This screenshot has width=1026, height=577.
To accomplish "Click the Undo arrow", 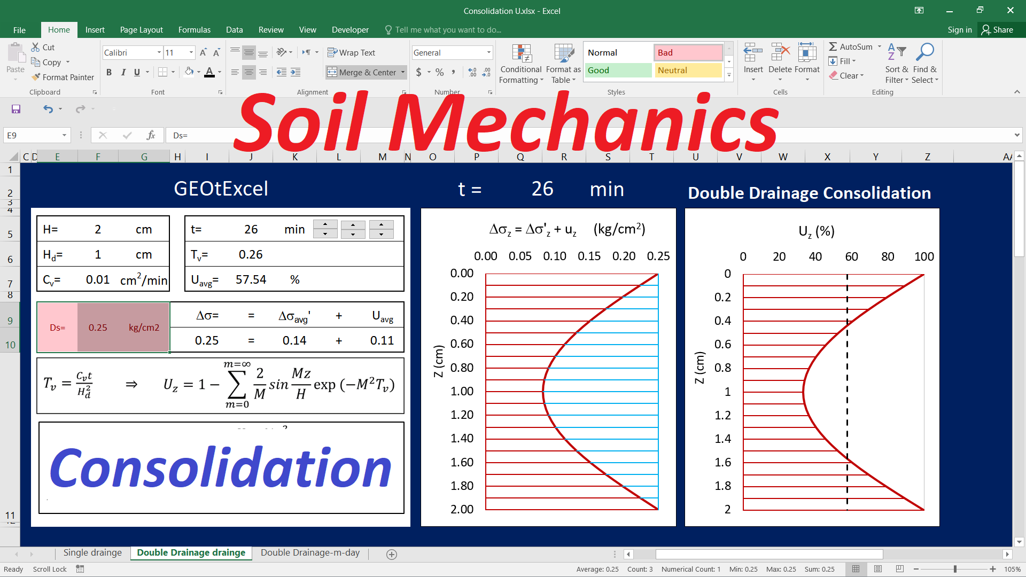I will tap(48, 109).
